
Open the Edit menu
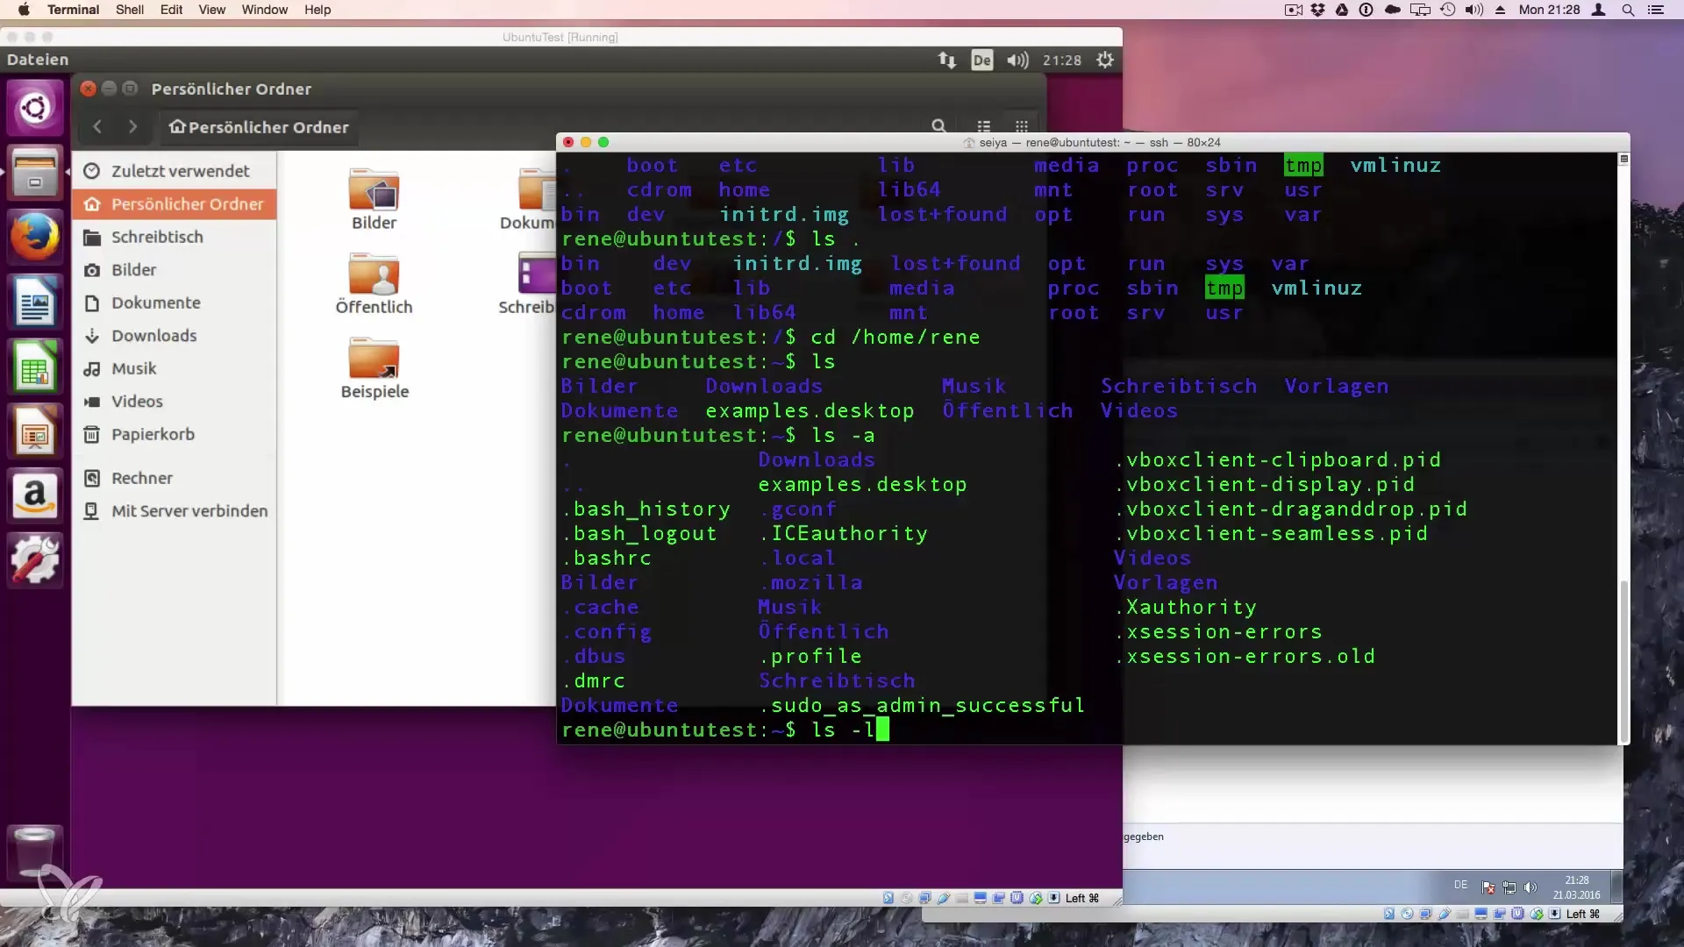(171, 10)
